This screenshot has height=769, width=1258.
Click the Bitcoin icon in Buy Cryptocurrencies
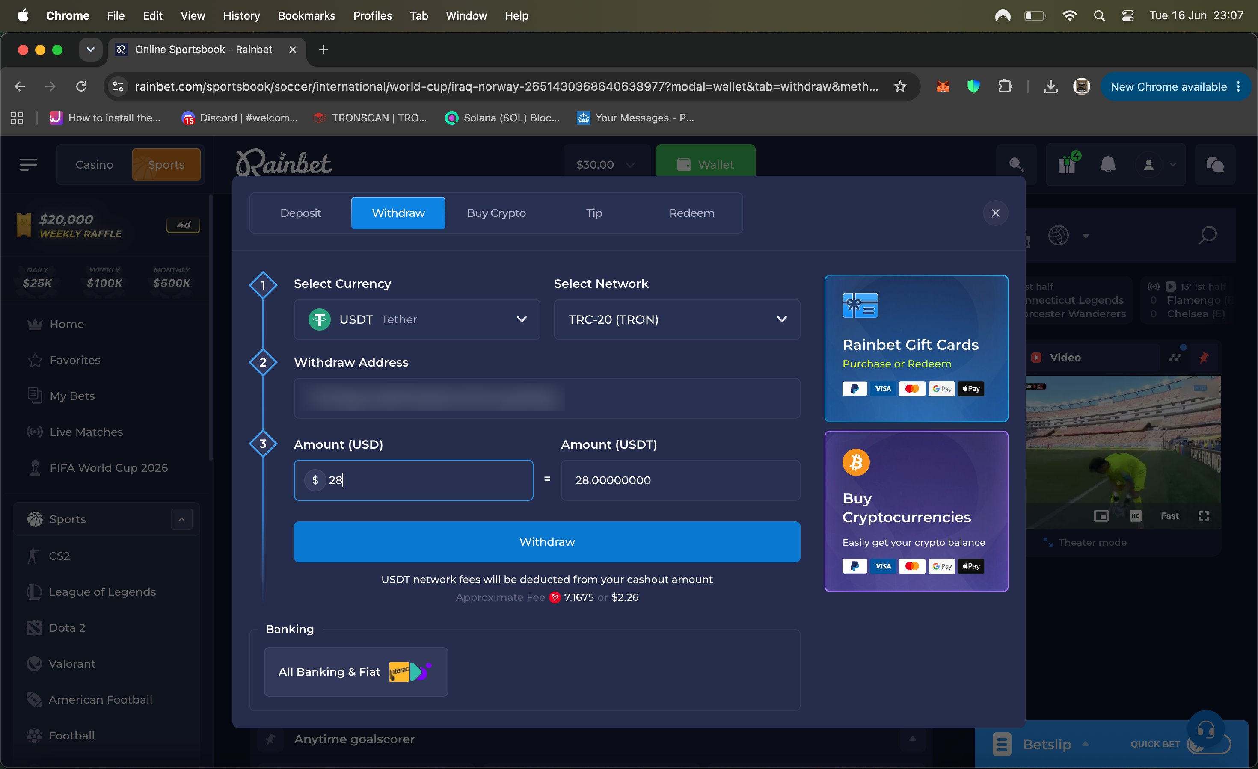856,462
